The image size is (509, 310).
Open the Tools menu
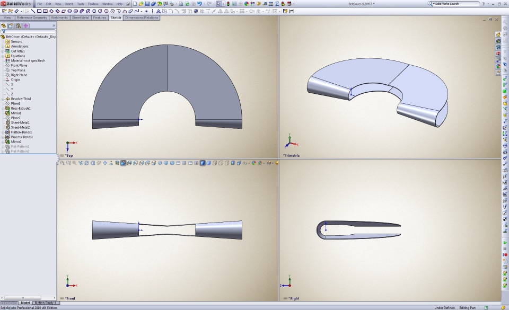(x=81, y=4)
